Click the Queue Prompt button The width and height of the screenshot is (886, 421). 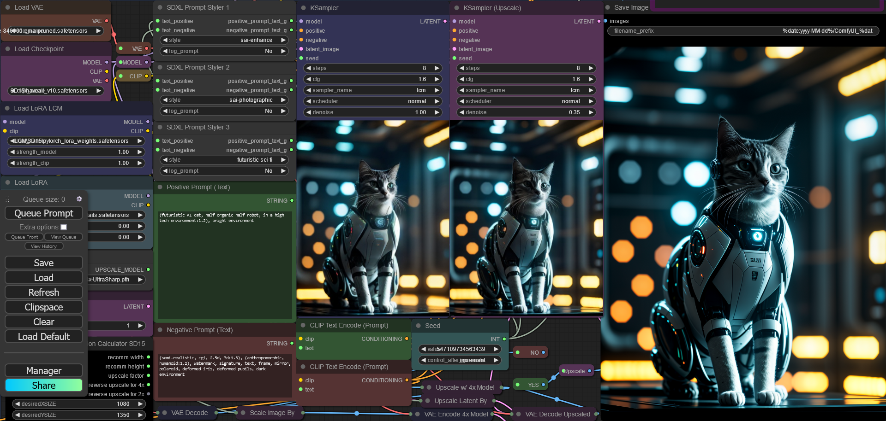[x=44, y=213]
